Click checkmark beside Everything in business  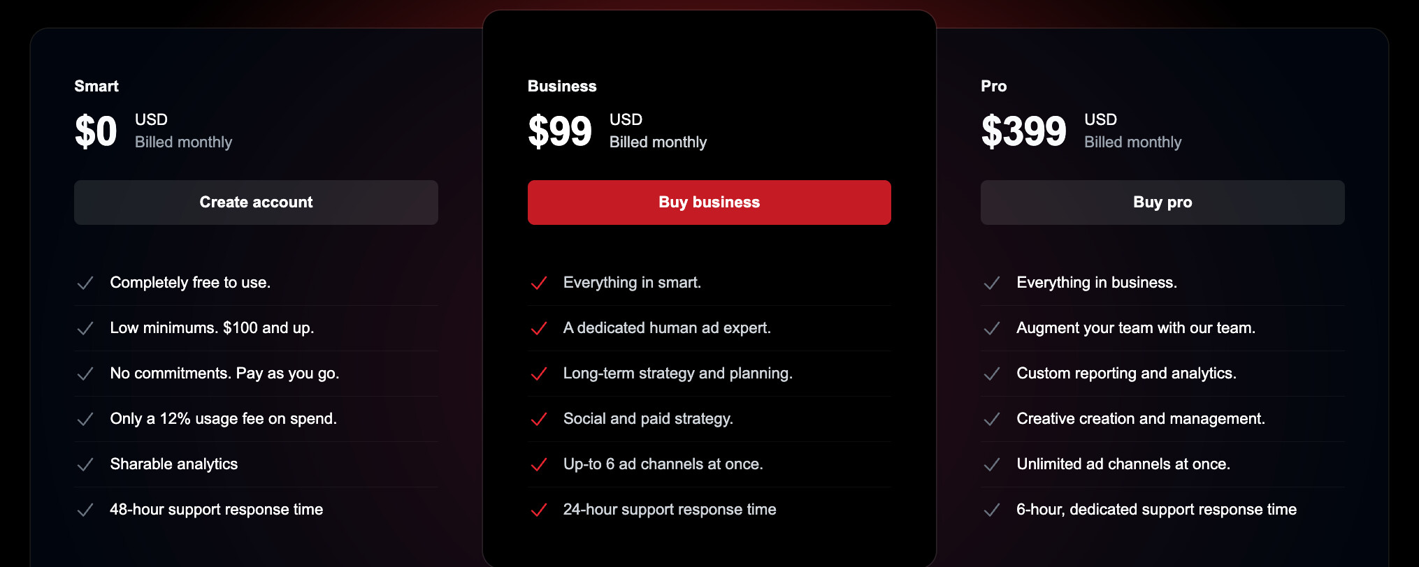point(991,283)
